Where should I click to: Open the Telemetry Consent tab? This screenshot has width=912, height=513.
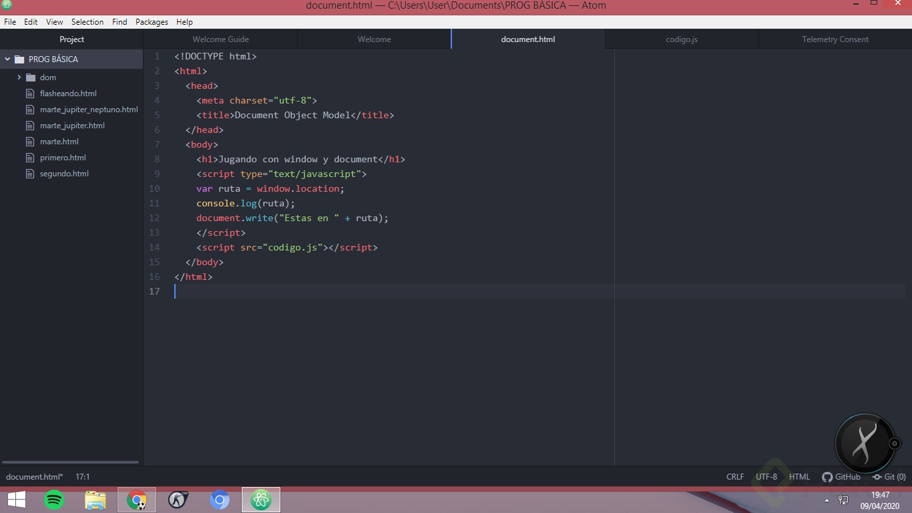835,39
